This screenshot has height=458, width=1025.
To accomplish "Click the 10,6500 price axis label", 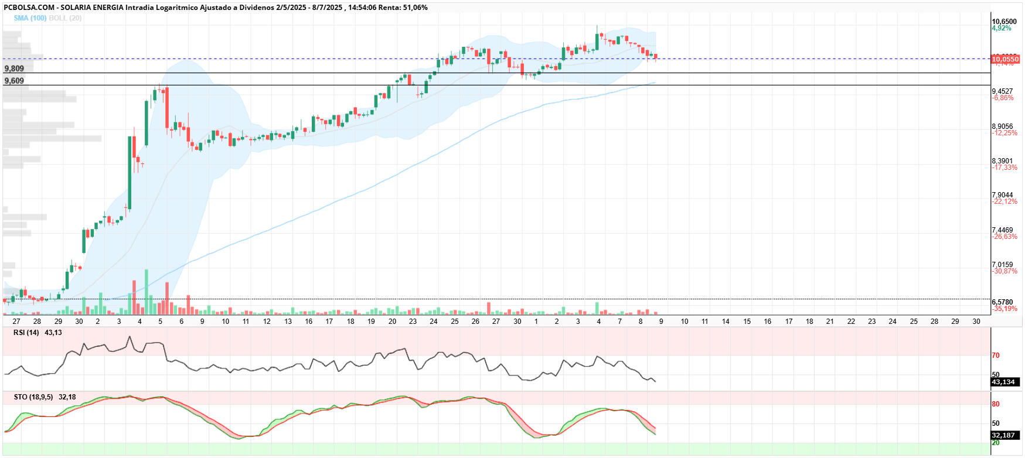I will [x=1004, y=22].
